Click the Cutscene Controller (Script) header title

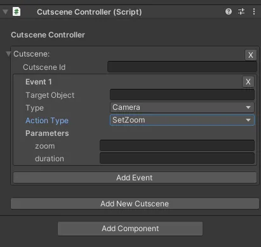(90, 12)
